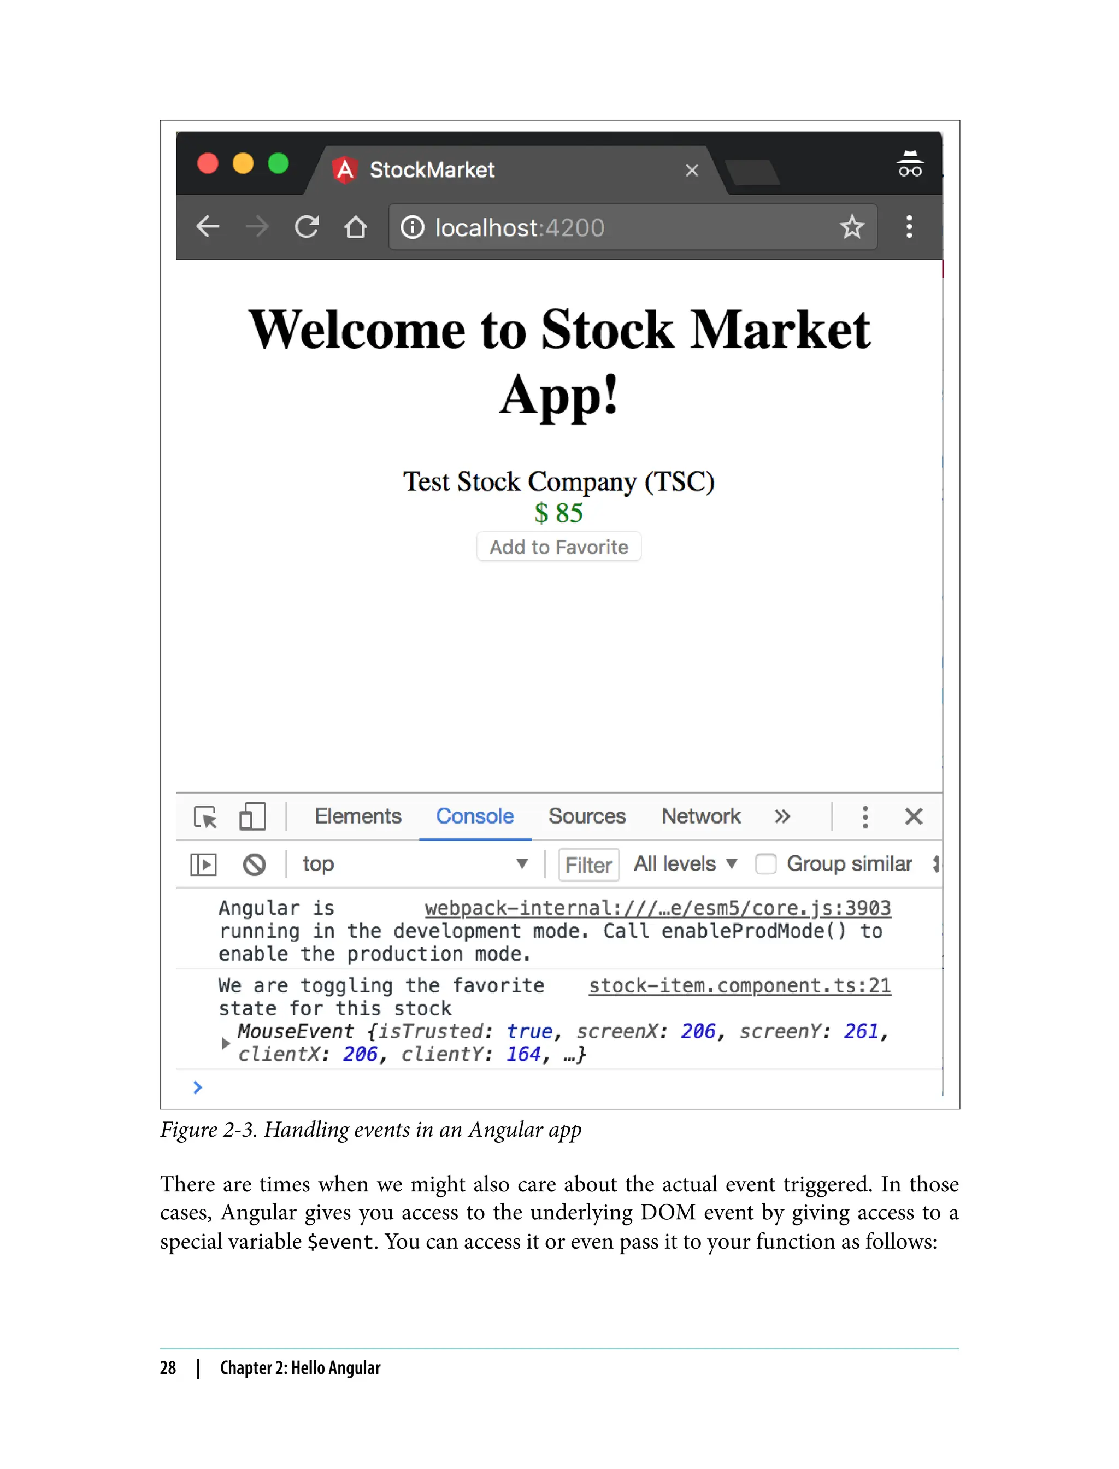Go to the browser home page
Screen dimensions: 1119x1469
coord(356,226)
